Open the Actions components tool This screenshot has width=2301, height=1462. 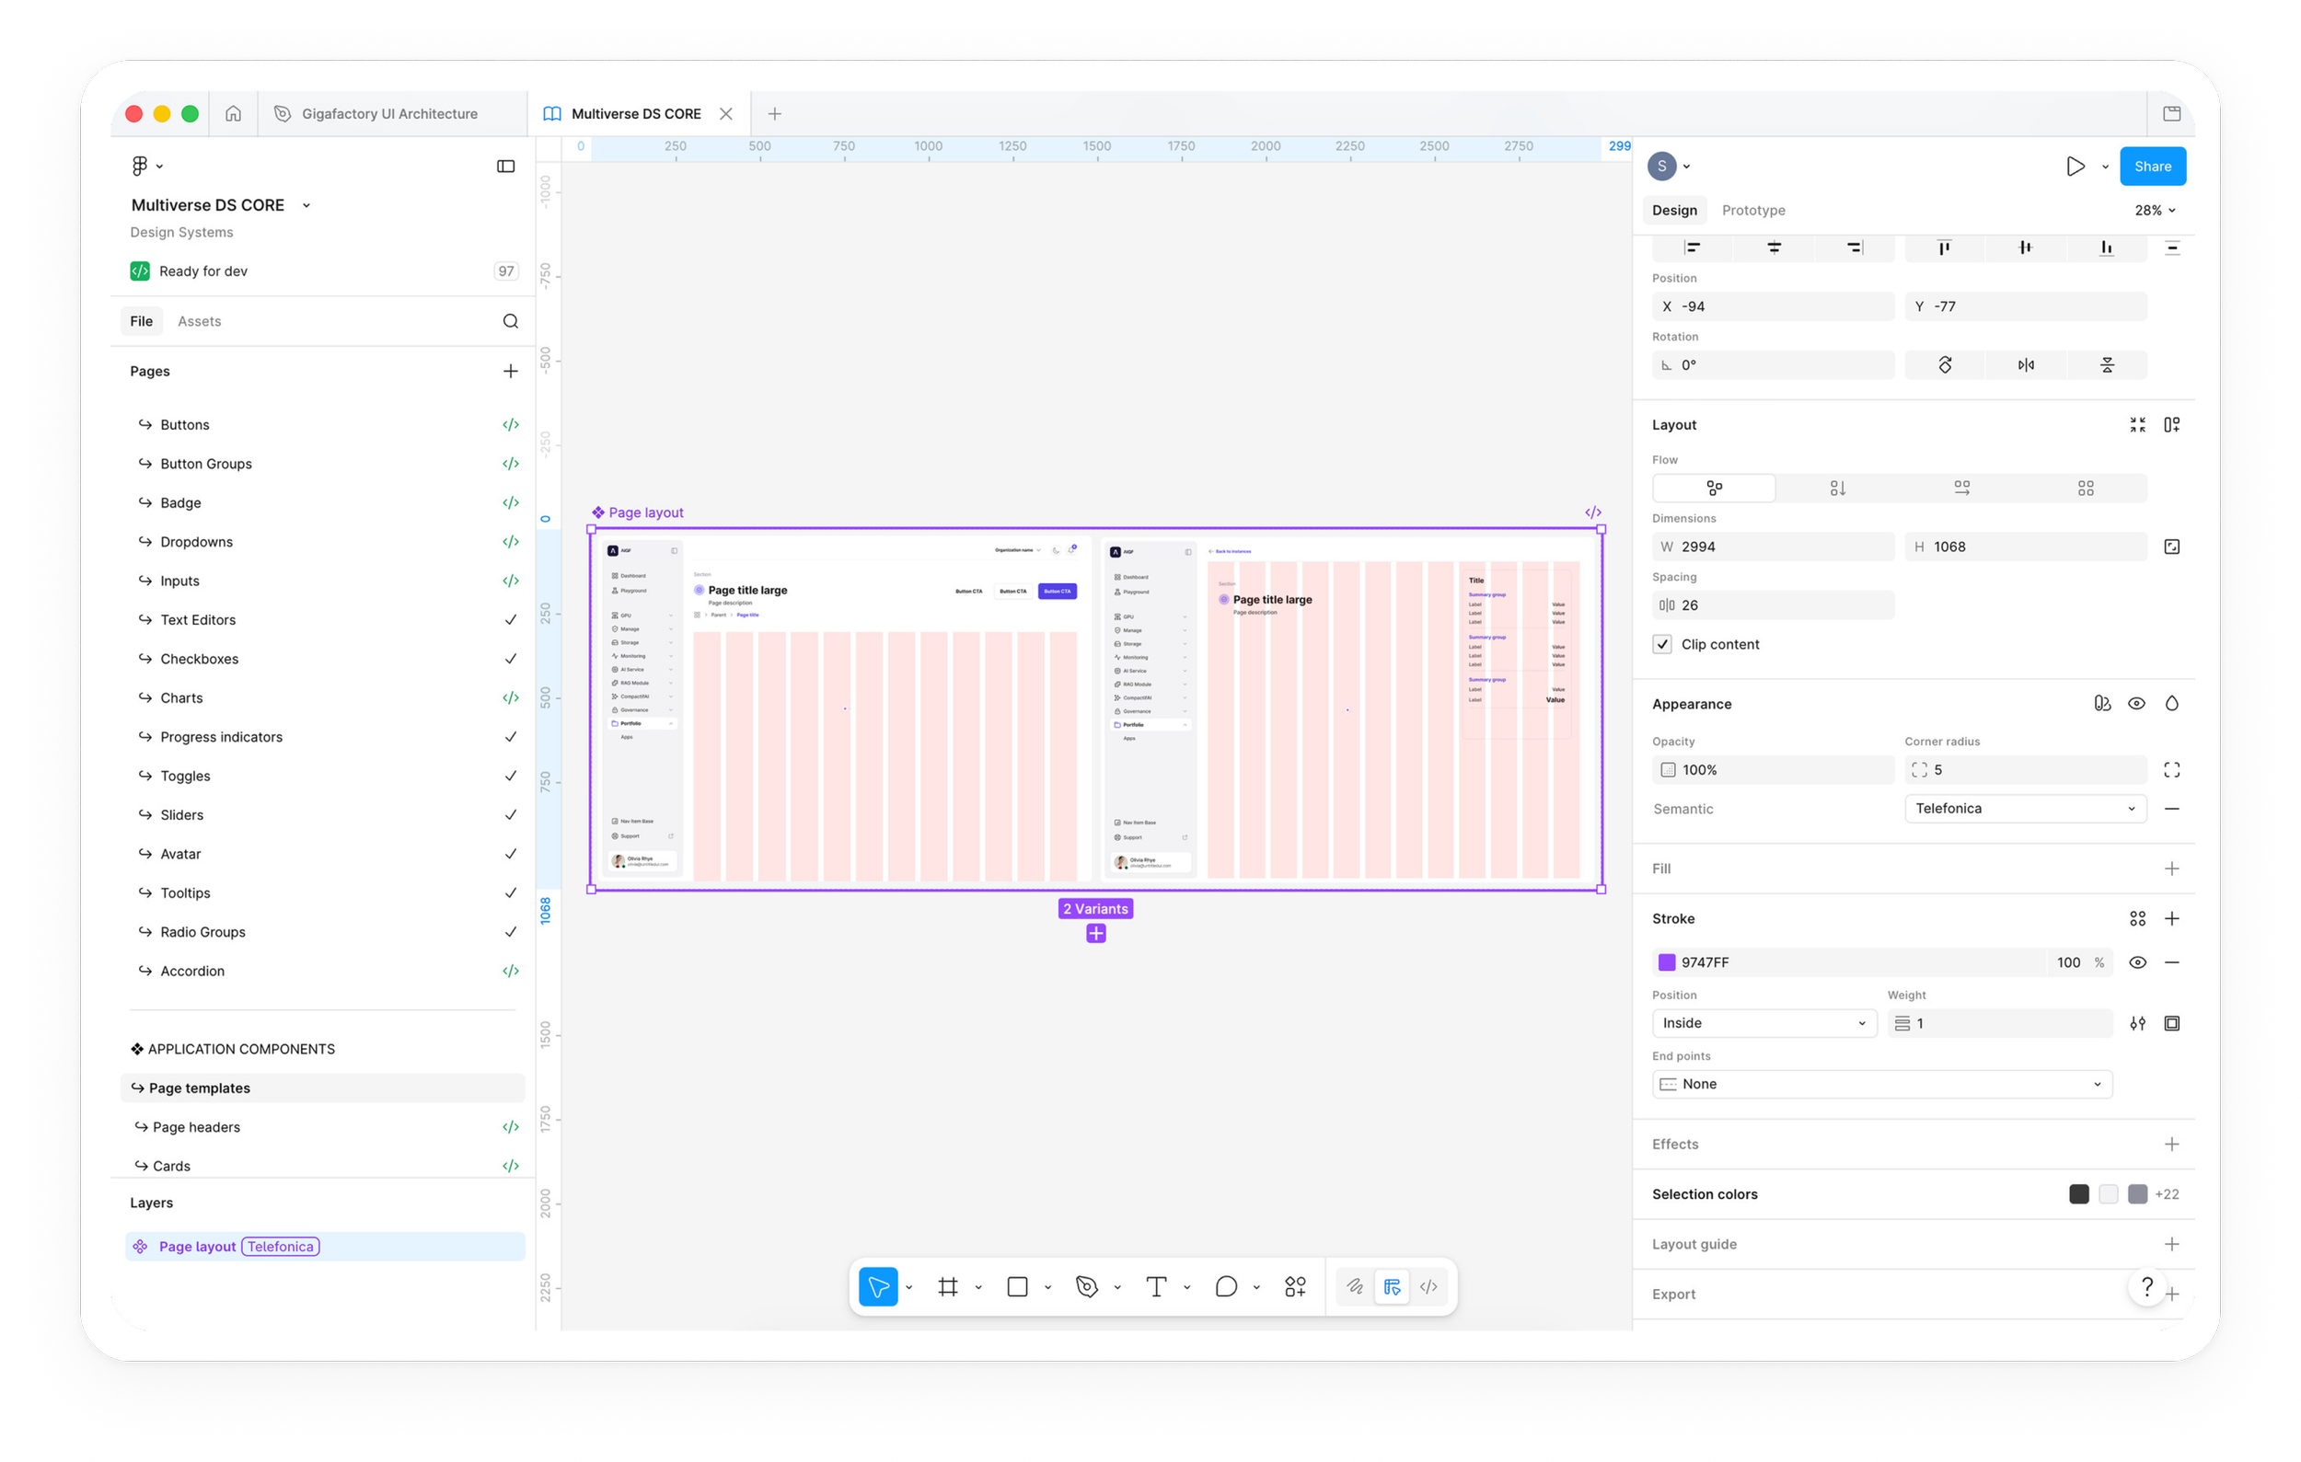tap(1295, 1286)
